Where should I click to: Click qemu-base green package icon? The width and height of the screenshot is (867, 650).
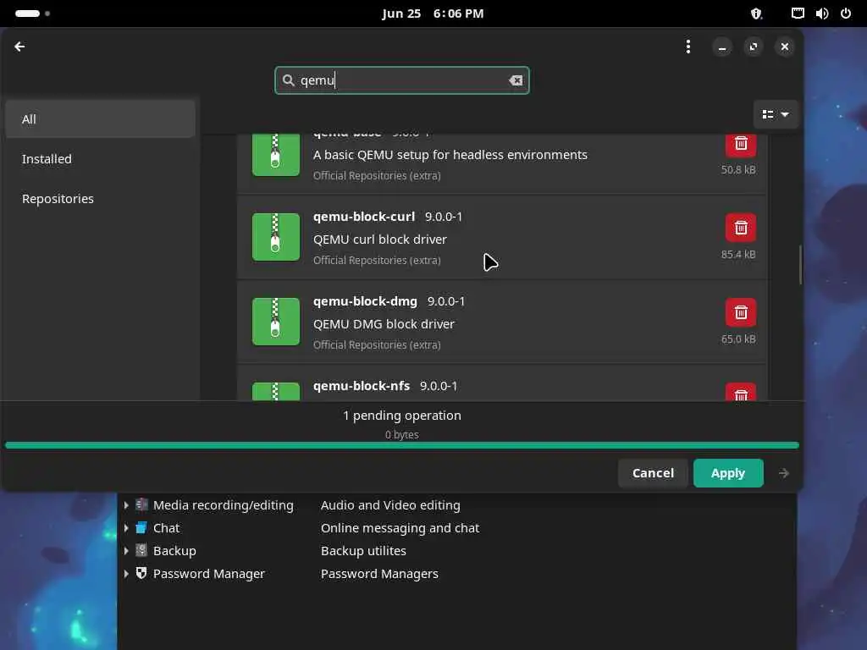tap(276, 155)
